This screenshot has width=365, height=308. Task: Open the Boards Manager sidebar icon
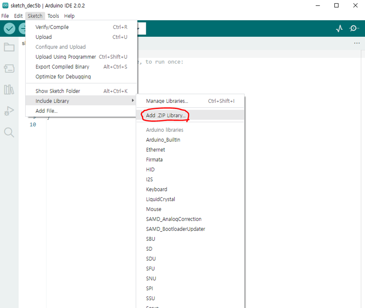click(9, 68)
